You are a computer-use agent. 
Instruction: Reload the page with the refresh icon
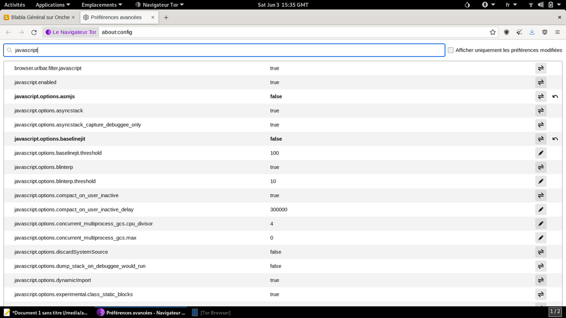(x=34, y=32)
